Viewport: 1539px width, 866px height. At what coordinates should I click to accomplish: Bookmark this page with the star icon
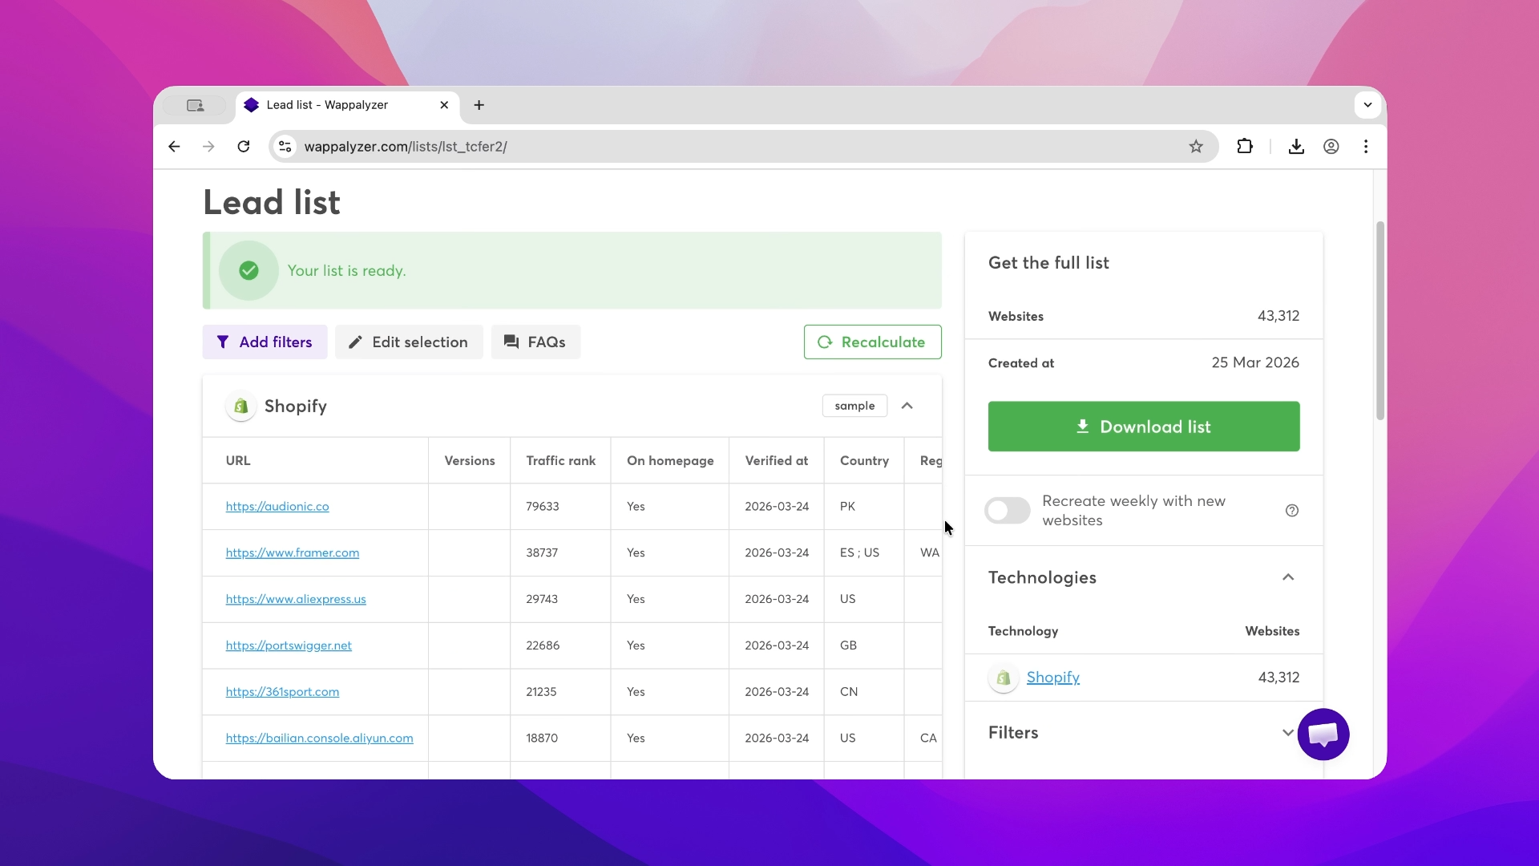click(1196, 147)
